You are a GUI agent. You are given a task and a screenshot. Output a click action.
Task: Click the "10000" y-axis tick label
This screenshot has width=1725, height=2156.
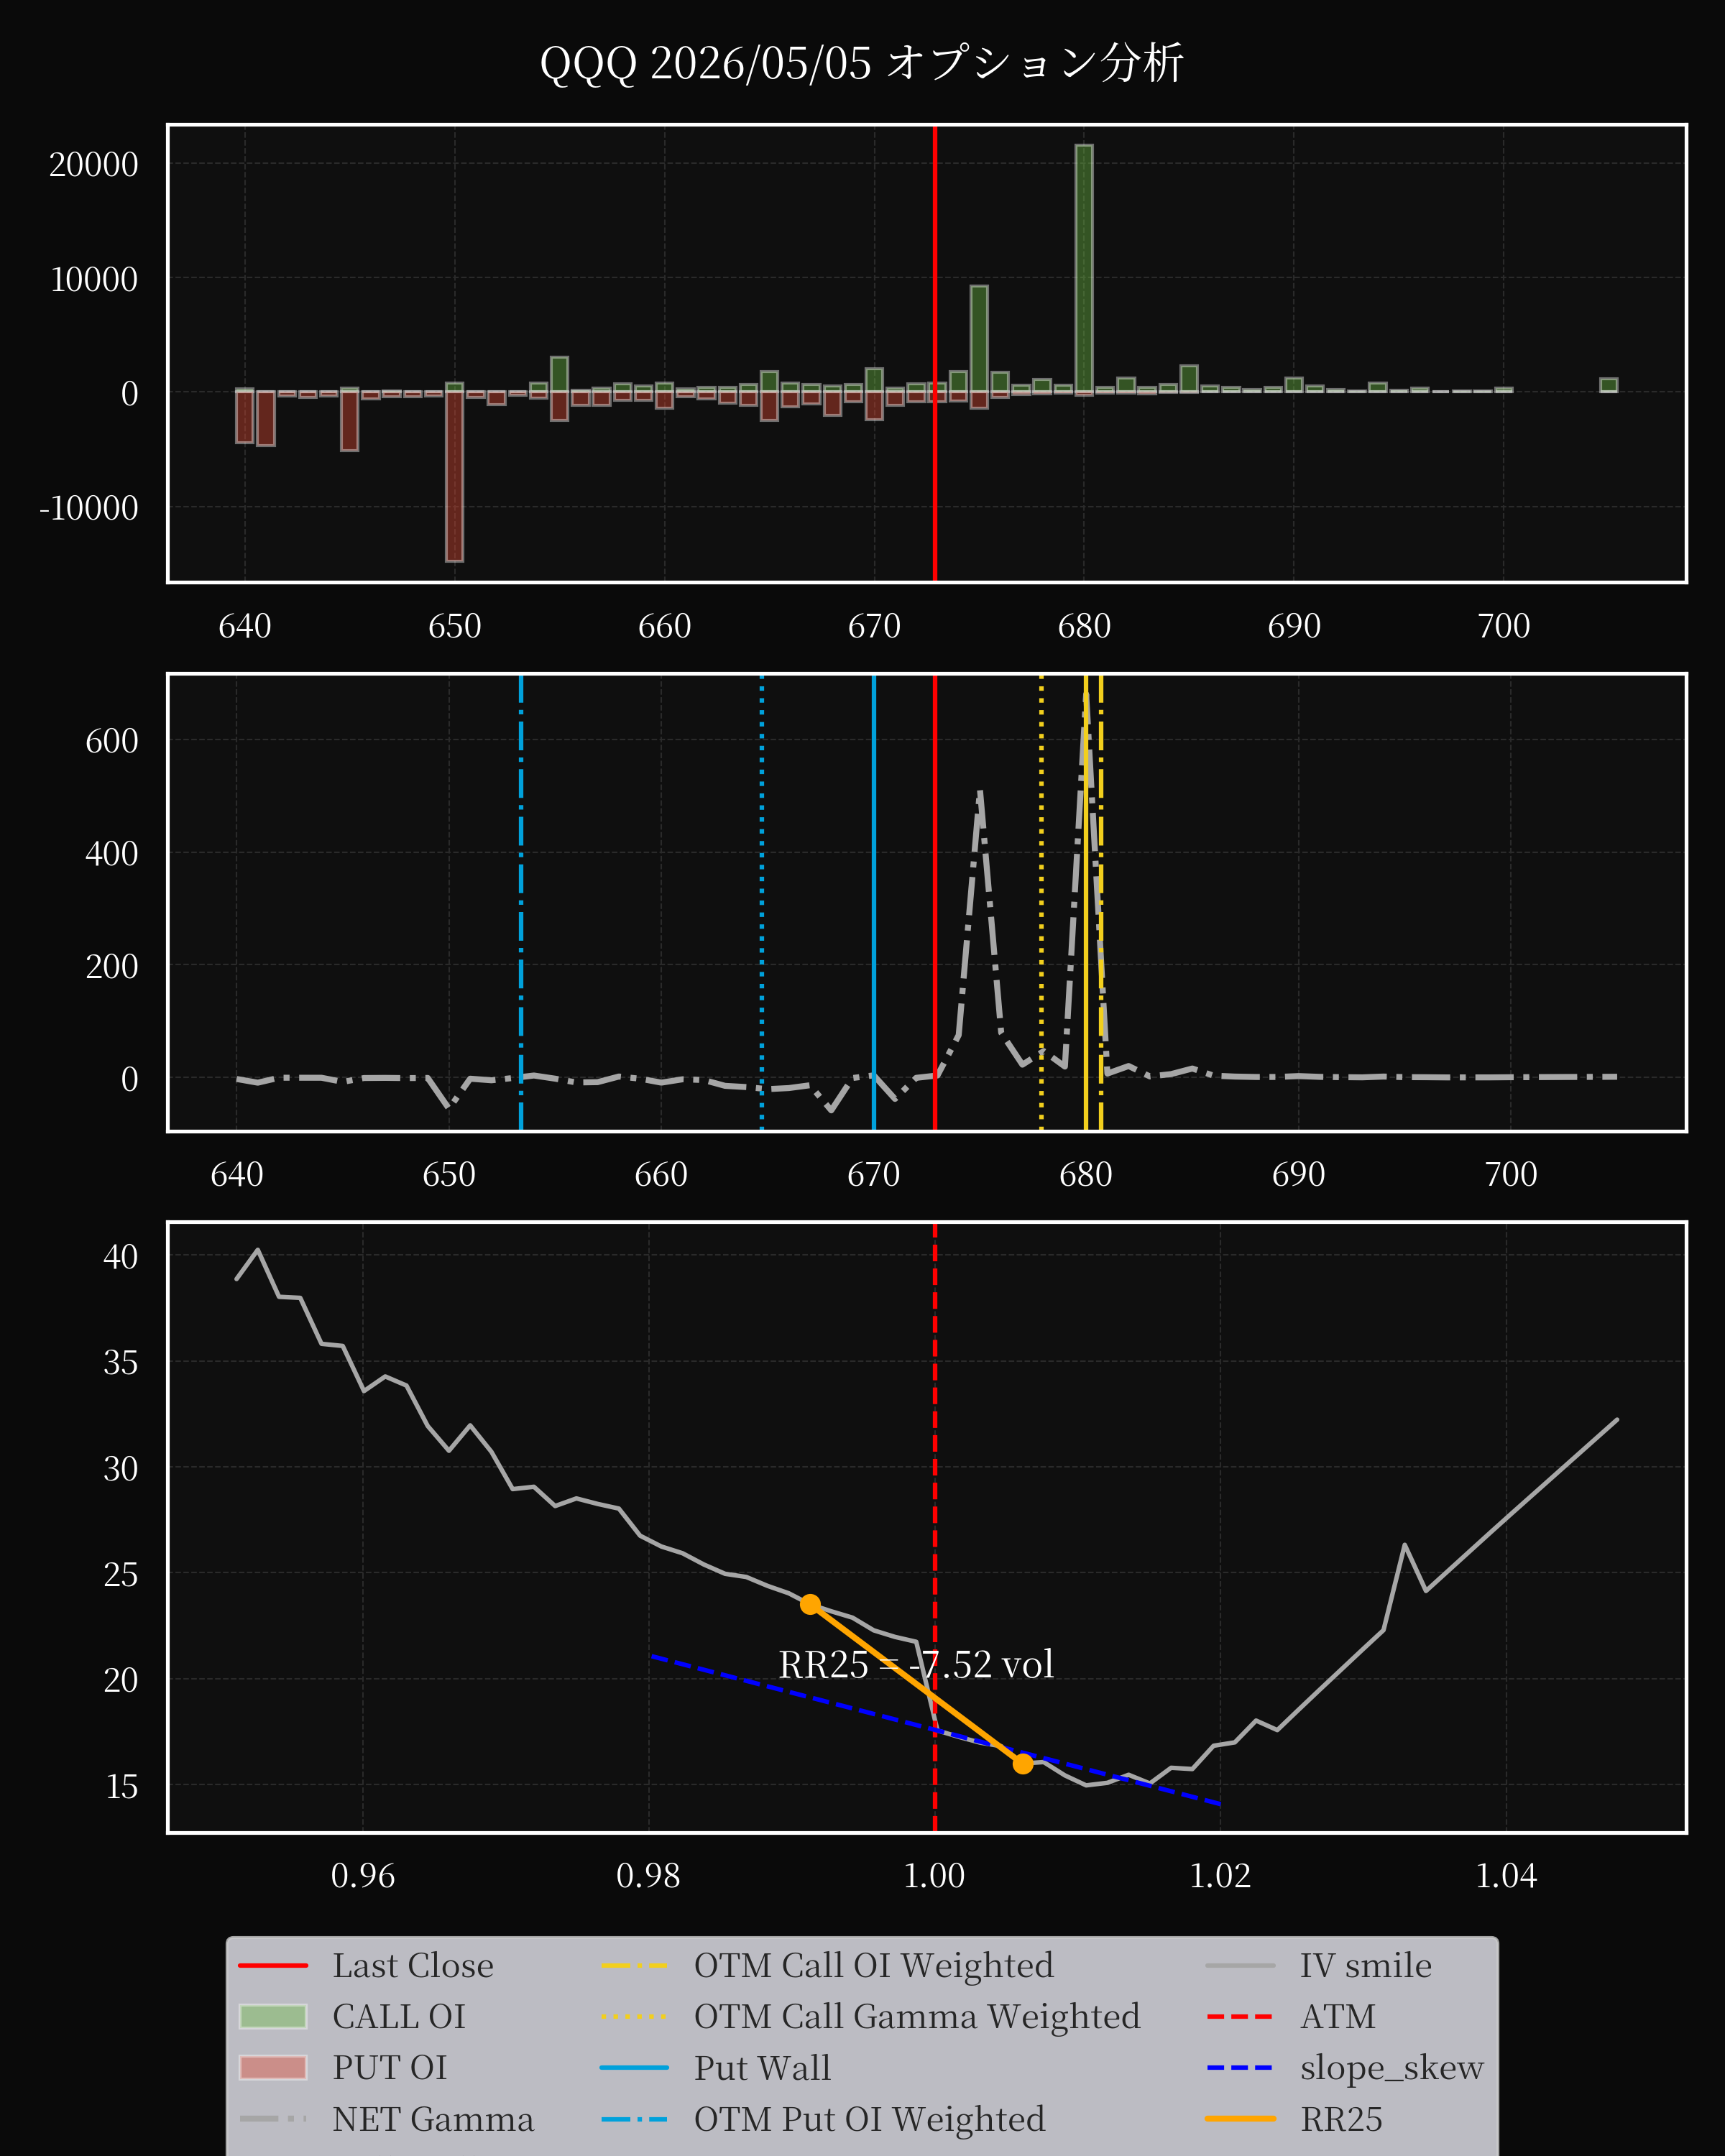pos(94,280)
